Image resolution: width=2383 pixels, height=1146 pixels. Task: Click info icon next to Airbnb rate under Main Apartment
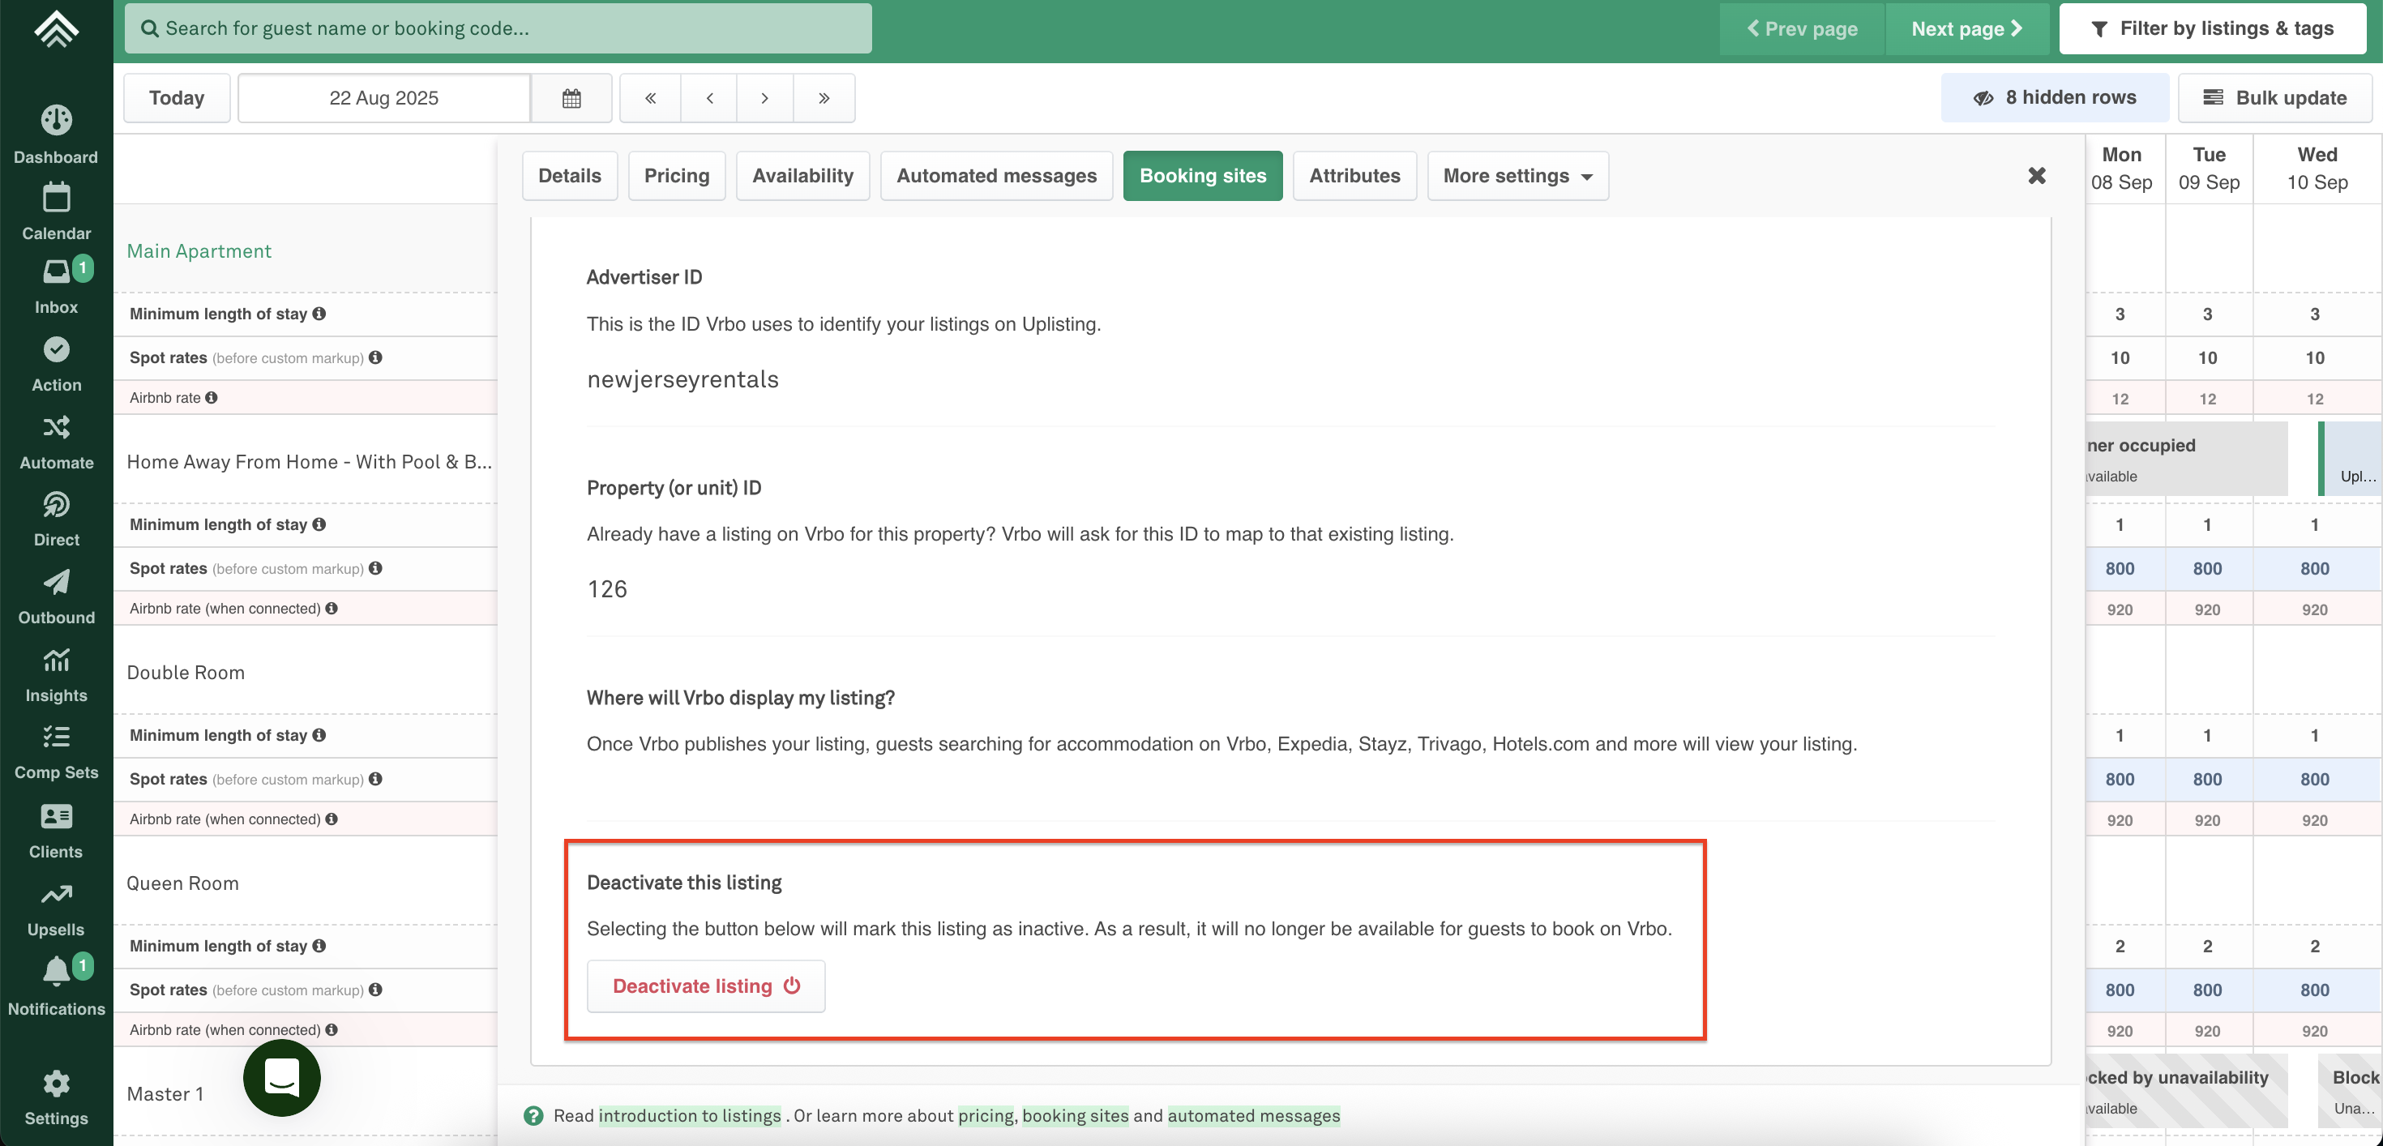coord(212,398)
